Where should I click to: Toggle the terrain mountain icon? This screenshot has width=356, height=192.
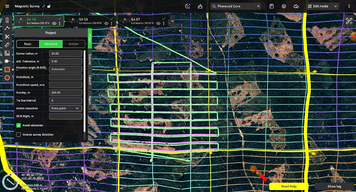(x=200, y=6)
